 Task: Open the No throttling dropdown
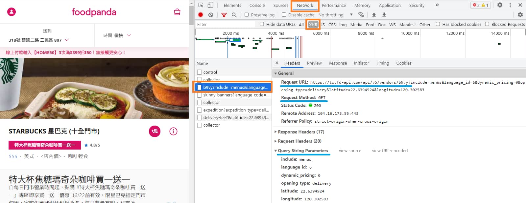coord(336,15)
